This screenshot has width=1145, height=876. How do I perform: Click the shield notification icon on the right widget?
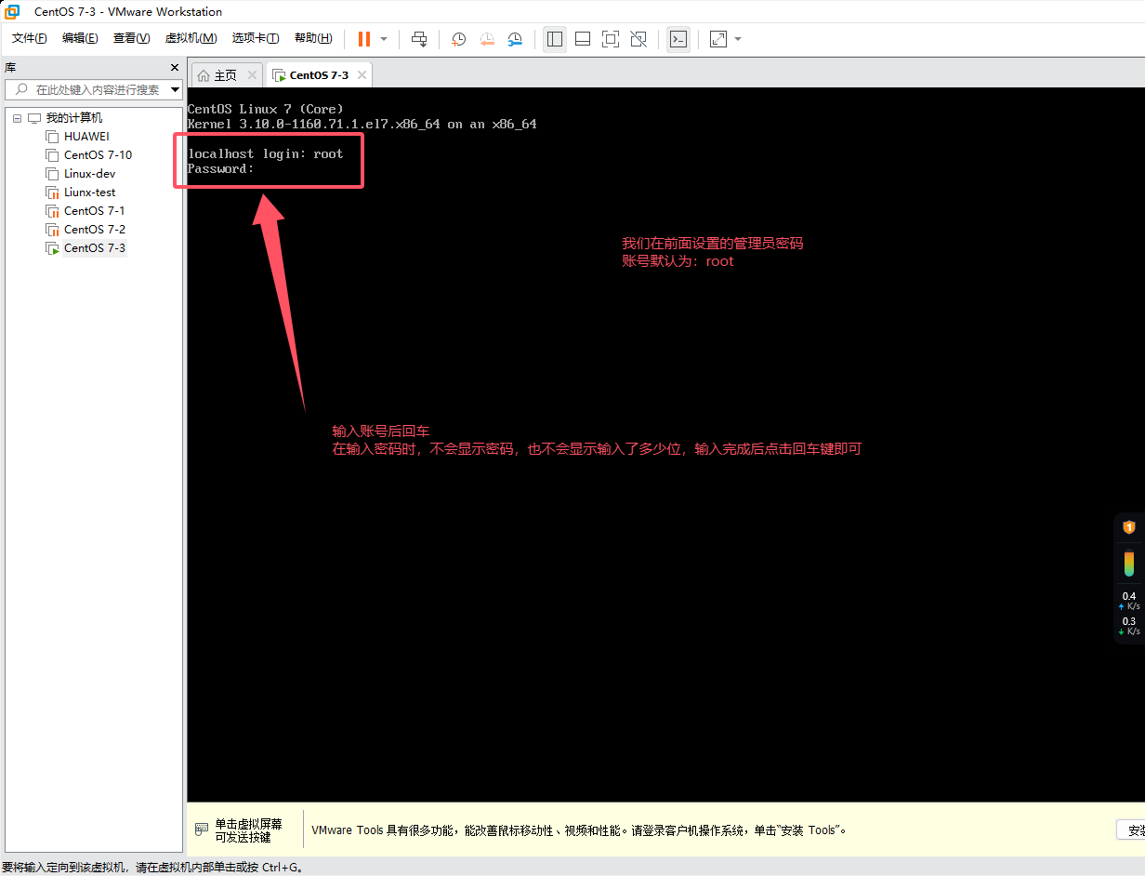[1129, 527]
